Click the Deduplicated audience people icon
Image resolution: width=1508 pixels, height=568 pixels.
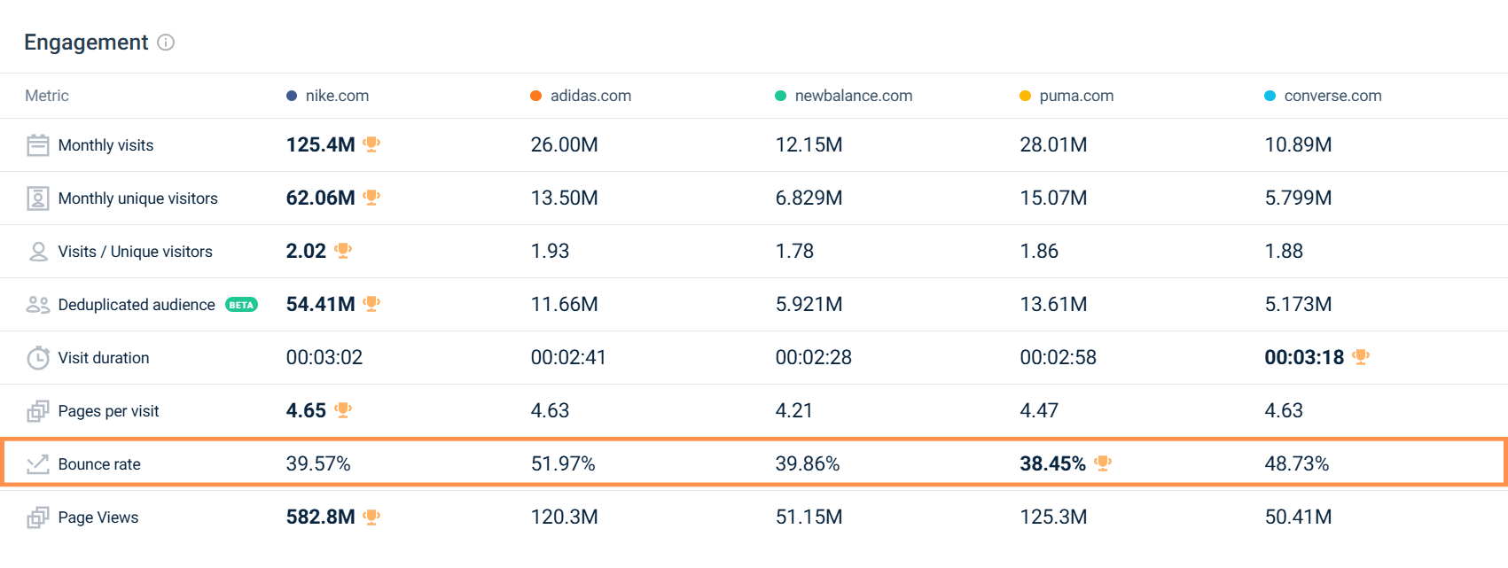coord(38,305)
